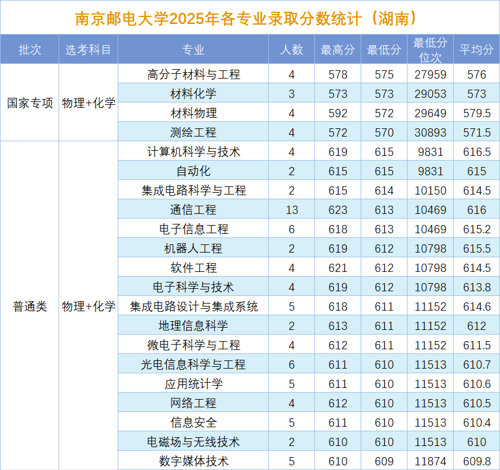The width and height of the screenshot is (500, 470).
Task: Click average 610.7 for 光电信息科学与工程
Action: pos(477,364)
